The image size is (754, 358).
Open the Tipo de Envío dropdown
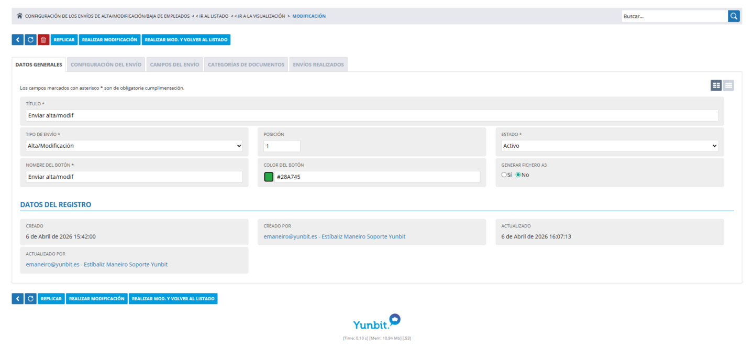click(x=134, y=146)
